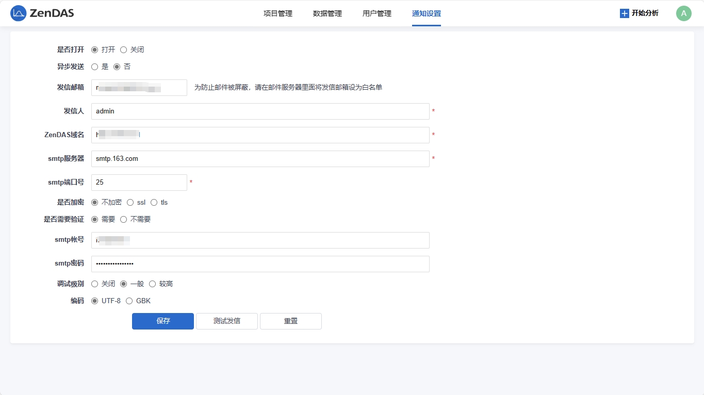This screenshot has width=704, height=395.
Task: Click the ZenDAS logo icon
Action: point(18,13)
